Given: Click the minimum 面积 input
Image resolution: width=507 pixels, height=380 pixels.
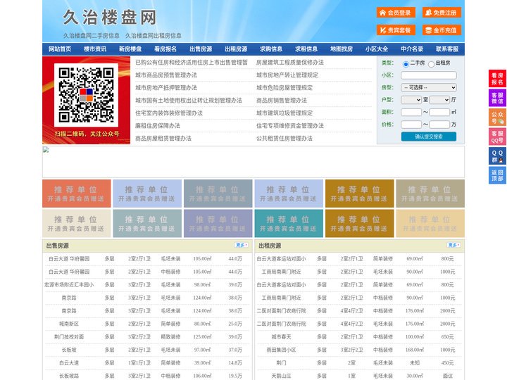Looking at the screenshot, I should coord(411,112).
